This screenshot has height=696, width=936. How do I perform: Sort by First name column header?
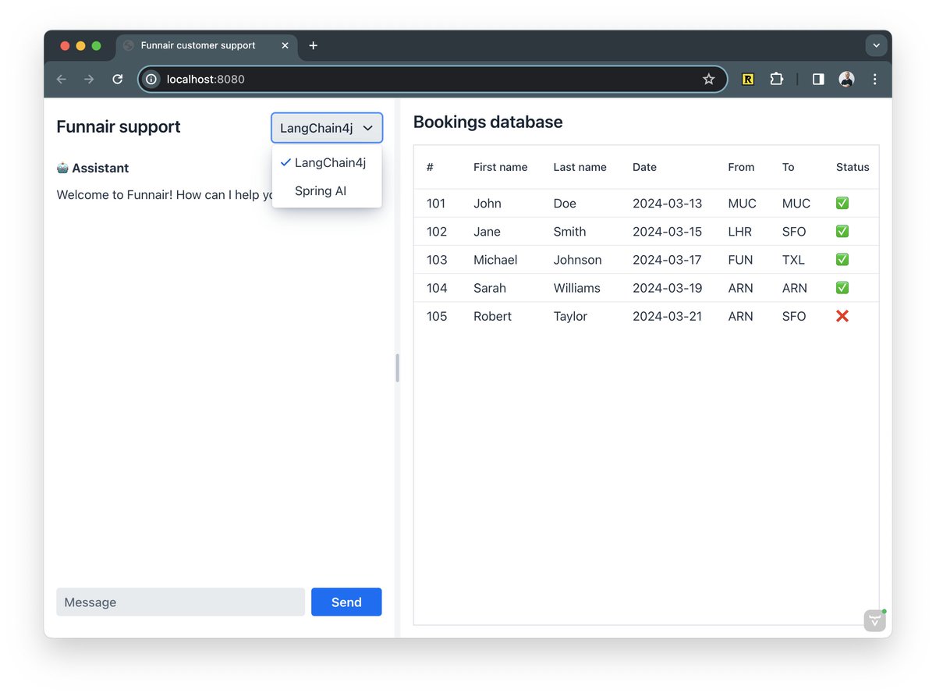click(500, 167)
